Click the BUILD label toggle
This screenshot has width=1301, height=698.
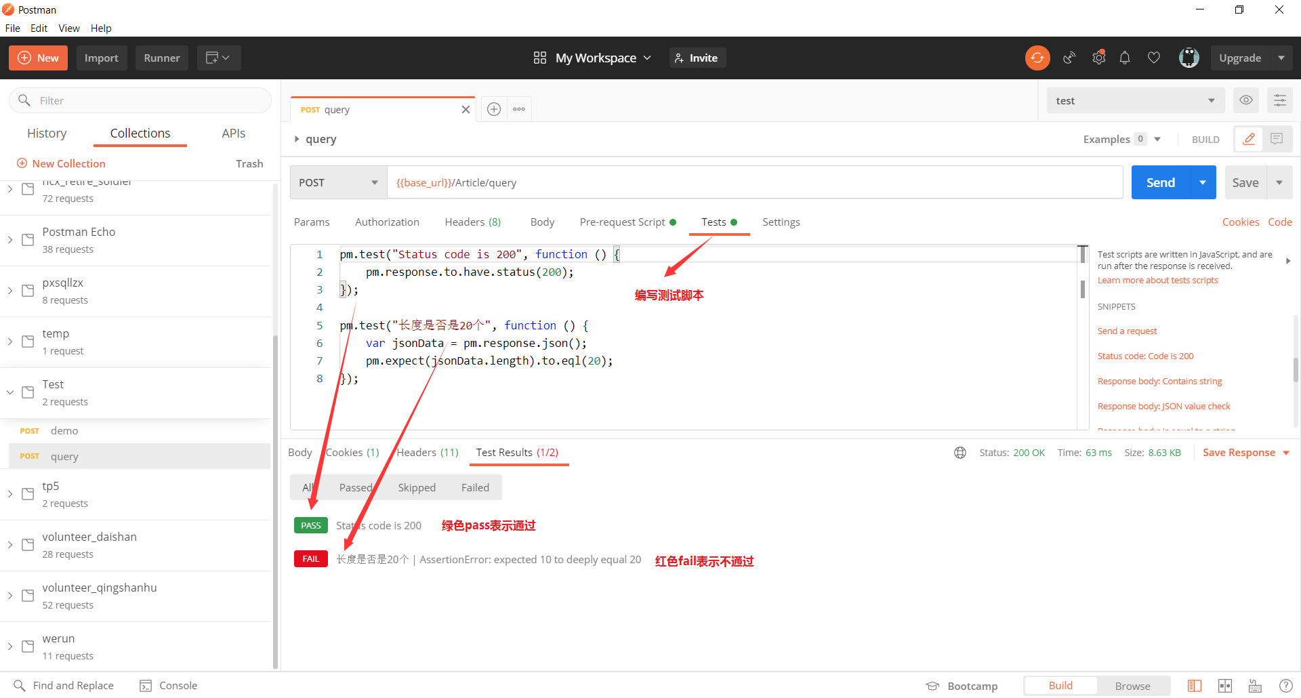pyautogui.click(x=1205, y=140)
